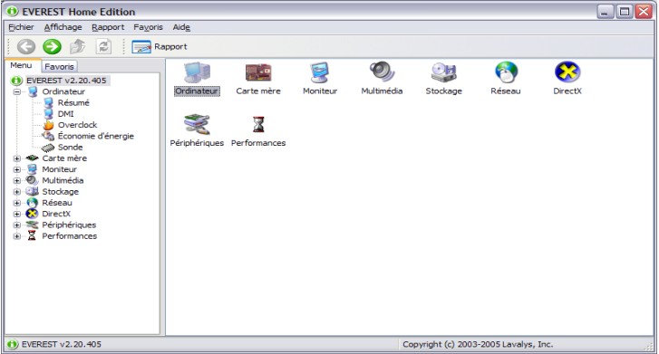This screenshot has height=354, width=659.
Task: Click status bar text EVEREST v2.20.405
Action: point(62,344)
